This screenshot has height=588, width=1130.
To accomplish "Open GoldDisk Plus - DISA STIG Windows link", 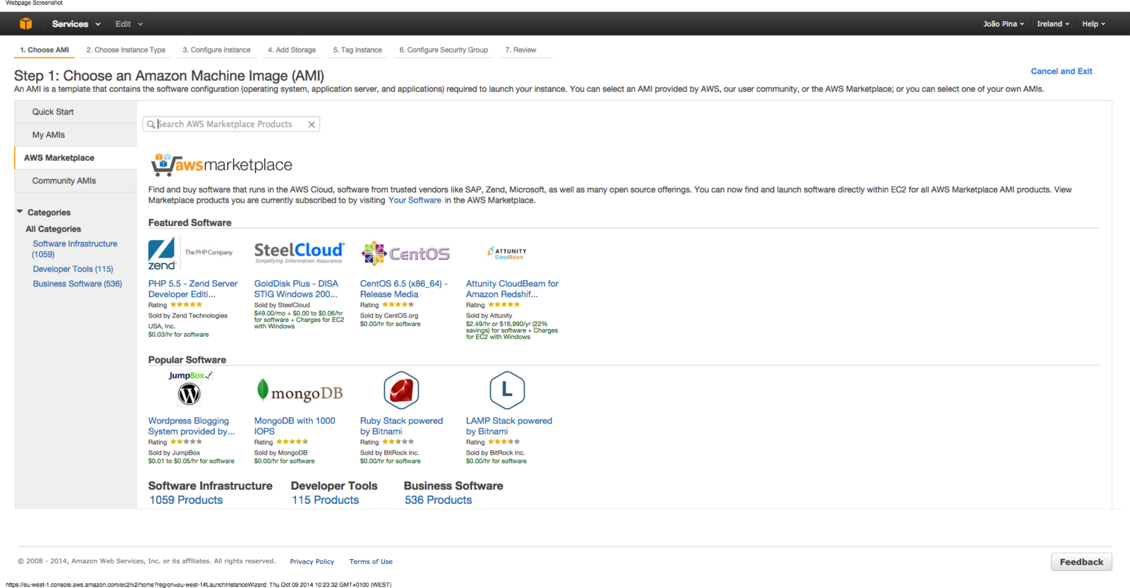I will point(296,289).
